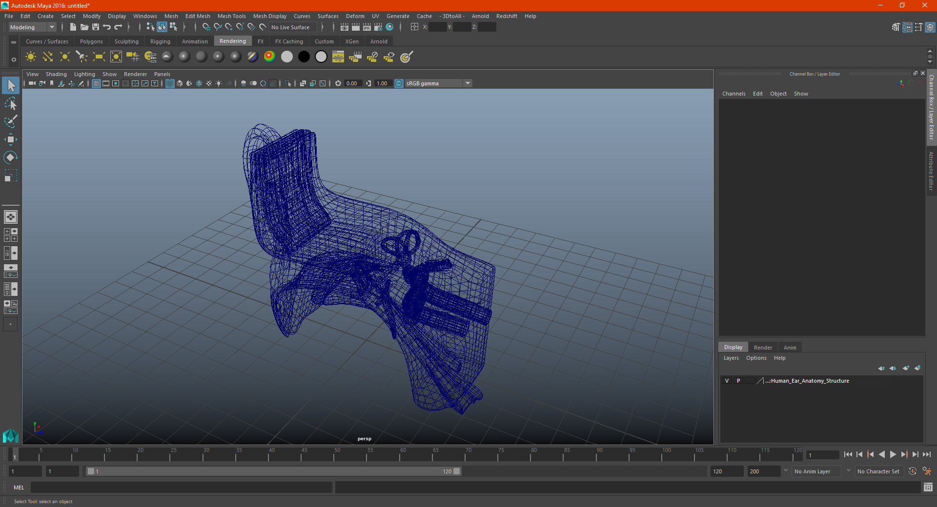The height and width of the screenshot is (507, 937).
Task: Open the shelf options menu gear
Action: (14, 59)
